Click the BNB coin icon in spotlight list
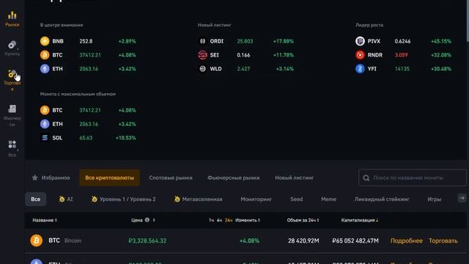The image size is (469, 264). pyautogui.click(x=45, y=41)
